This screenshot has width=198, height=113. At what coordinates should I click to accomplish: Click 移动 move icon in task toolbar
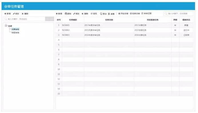click(101, 14)
